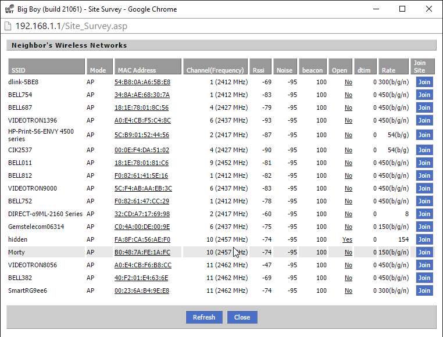Screen dimensions: 443x337
Task: Refresh the site survey list
Action: [x=204, y=317]
